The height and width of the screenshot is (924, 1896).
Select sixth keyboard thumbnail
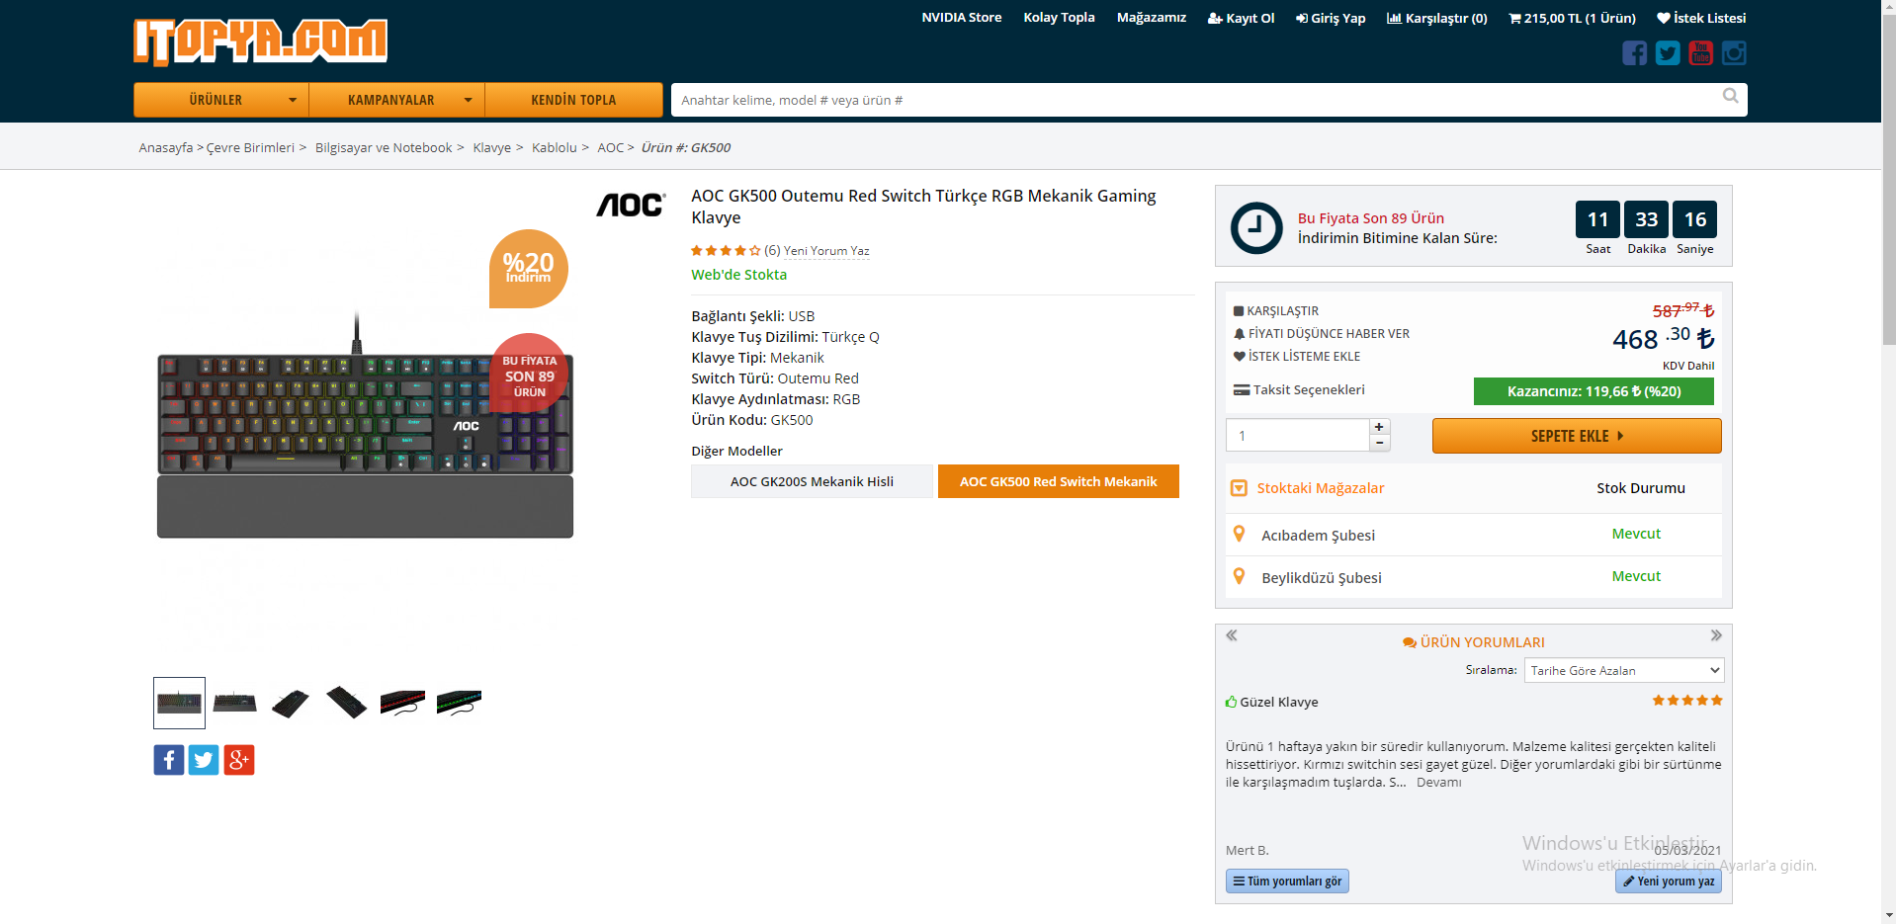[x=459, y=703]
